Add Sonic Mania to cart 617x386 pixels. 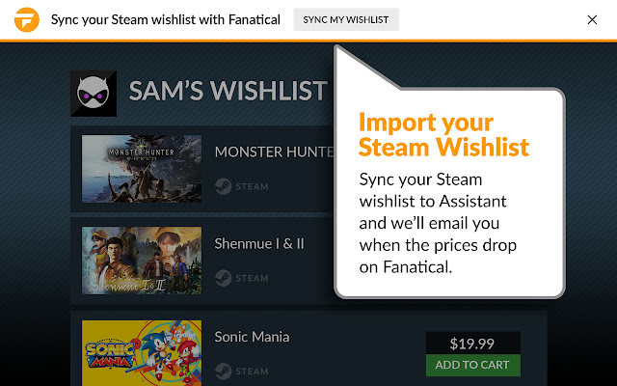point(472,365)
